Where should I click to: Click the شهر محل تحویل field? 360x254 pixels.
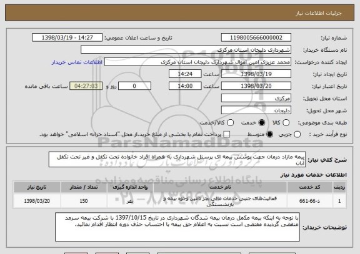tap(256, 110)
